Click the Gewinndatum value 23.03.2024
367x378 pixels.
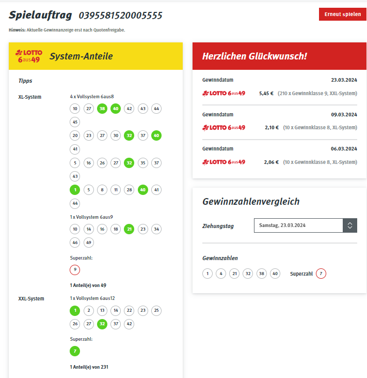point(344,80)
